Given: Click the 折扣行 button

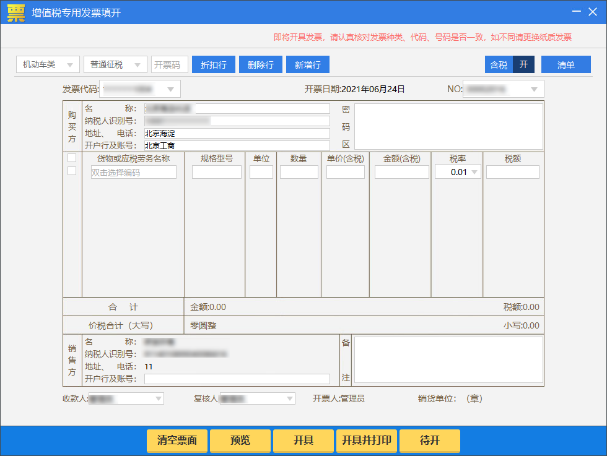Looking at the screenshot, I should click(213, 65).
